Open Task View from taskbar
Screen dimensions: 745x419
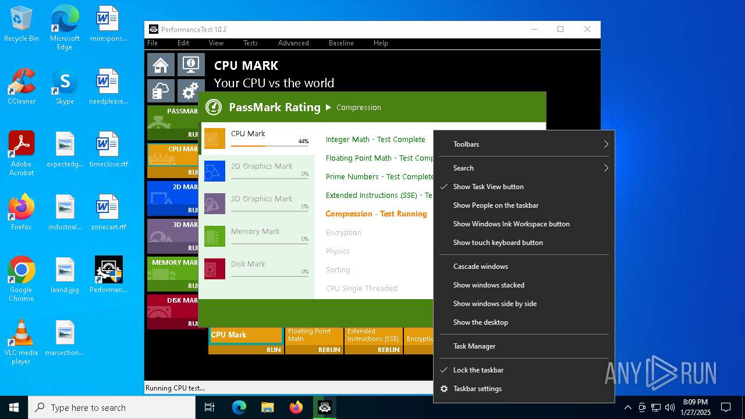click(210, 407)
